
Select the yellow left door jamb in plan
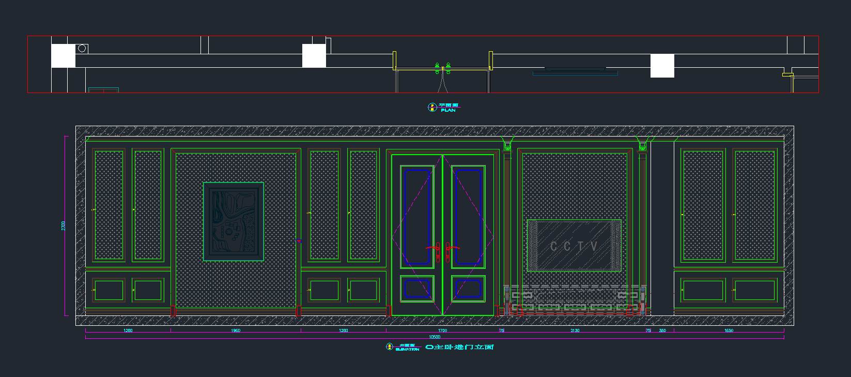395,61
